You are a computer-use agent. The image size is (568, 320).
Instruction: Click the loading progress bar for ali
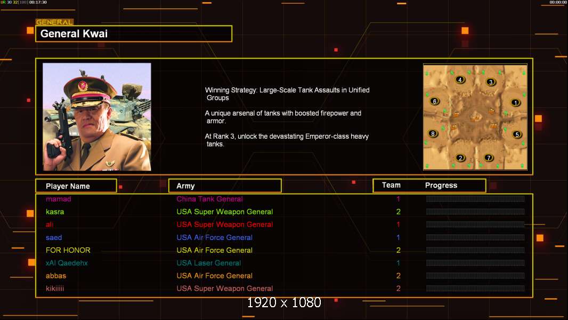pos(475,225)
